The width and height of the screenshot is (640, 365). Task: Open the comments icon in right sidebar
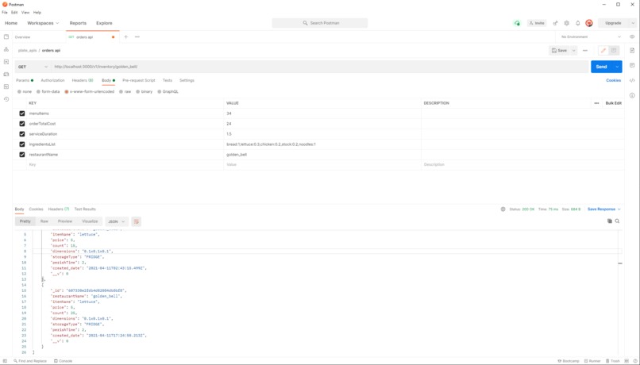pos(632,65)
